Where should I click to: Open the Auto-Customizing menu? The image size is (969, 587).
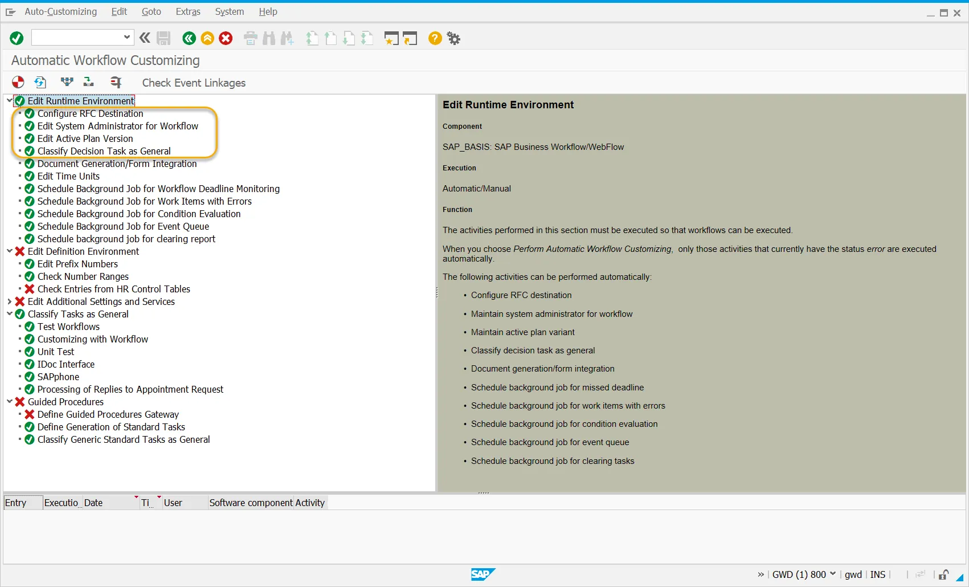[60, 11]
